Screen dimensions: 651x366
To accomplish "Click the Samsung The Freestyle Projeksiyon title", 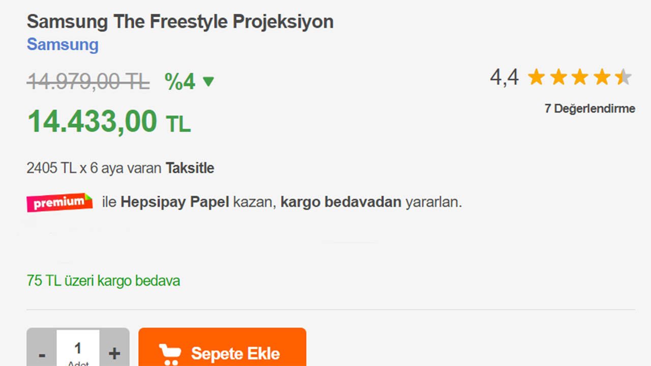I will (x=180, y=22).
